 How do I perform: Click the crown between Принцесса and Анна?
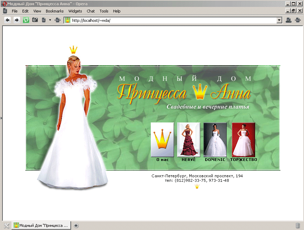click(200, 92)
